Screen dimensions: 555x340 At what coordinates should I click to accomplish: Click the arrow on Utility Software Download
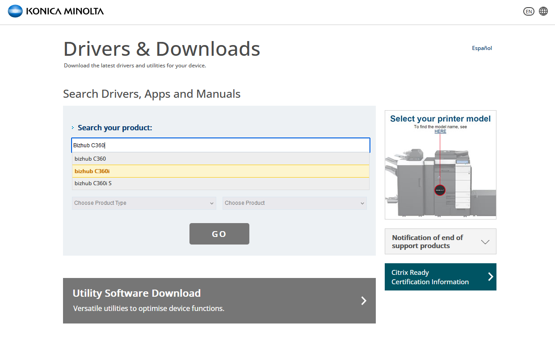pyautogui.click(x=363, y=301)
